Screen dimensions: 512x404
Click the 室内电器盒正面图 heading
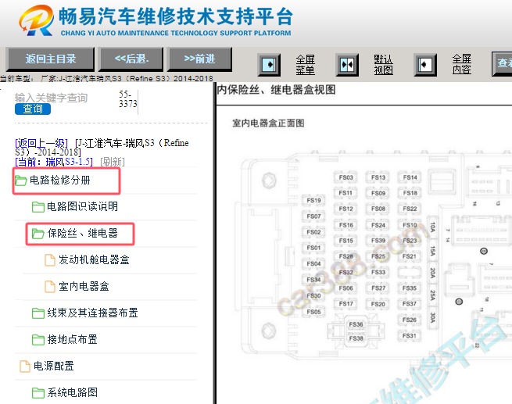(x=268, y=123)
